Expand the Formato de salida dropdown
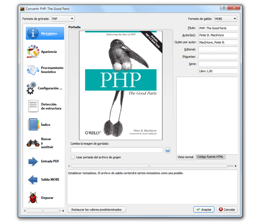262x223 pixels. [226, 19]
